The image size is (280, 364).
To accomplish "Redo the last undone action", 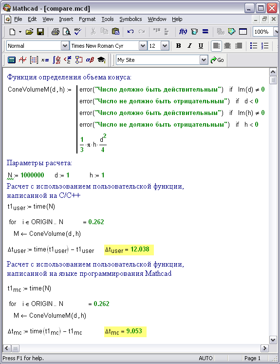I will 142,32.
